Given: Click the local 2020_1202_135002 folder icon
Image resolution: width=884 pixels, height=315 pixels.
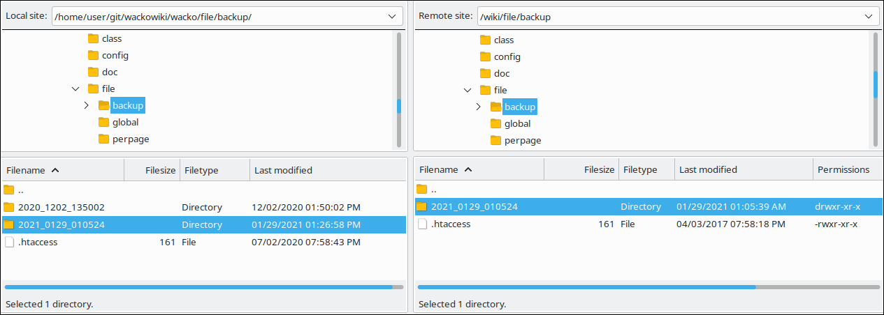Looking at the screenshot, I should (8, 207).
